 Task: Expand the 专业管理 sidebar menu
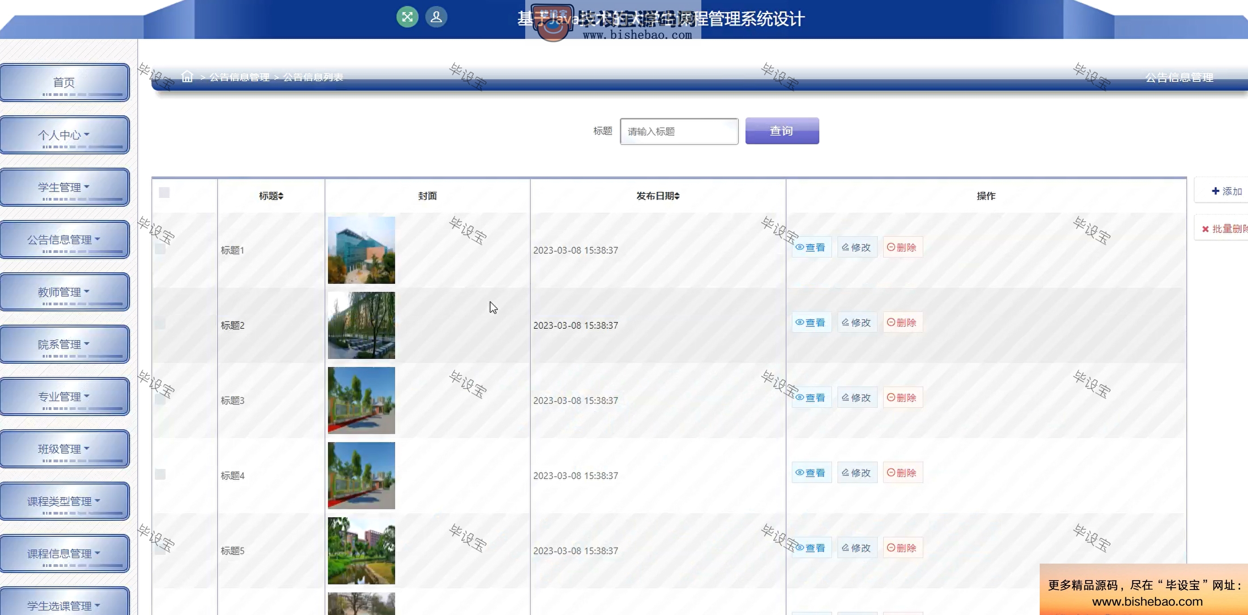pos(64,396)
